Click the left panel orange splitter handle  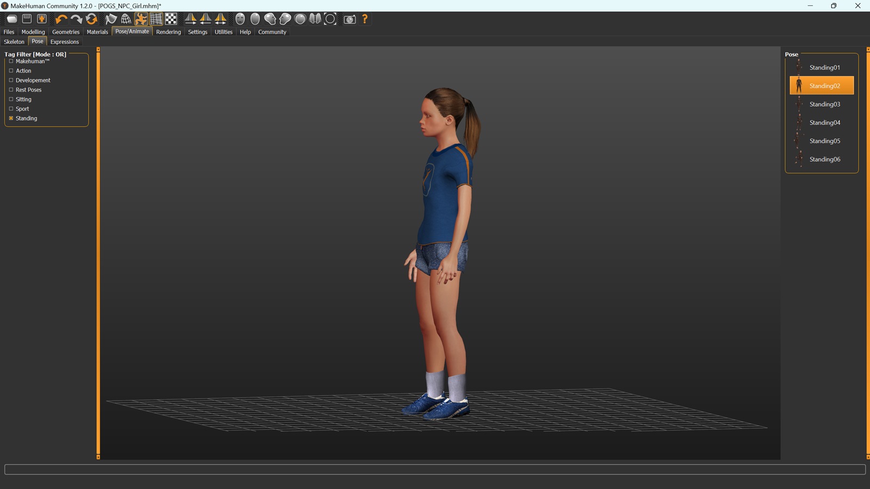[98, 253]
